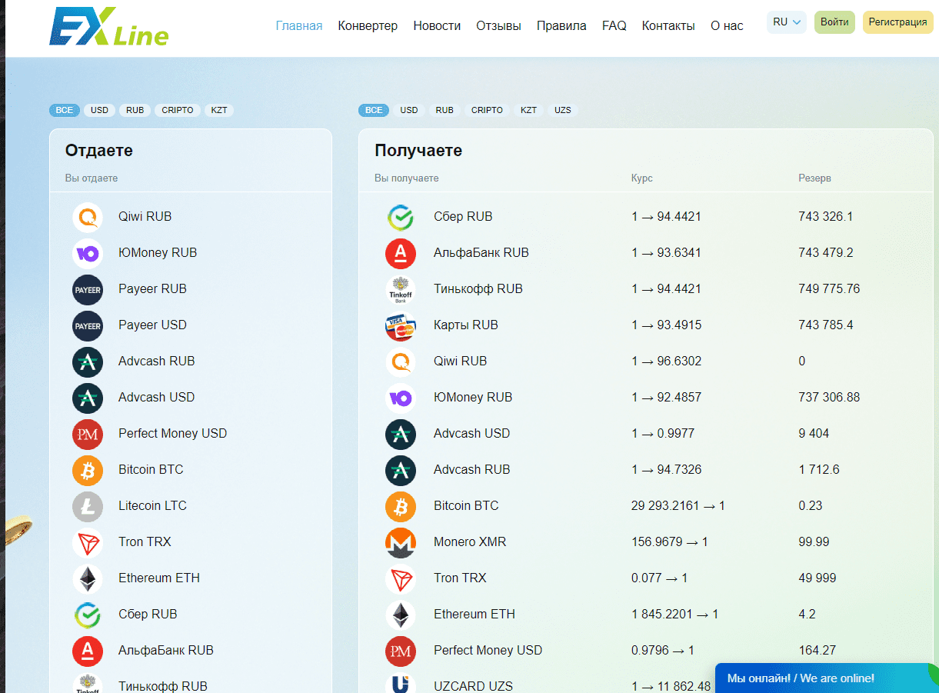
Task: Click the Qiwi RUB icon in Получаете list
Action: click(x=401, y=361)
